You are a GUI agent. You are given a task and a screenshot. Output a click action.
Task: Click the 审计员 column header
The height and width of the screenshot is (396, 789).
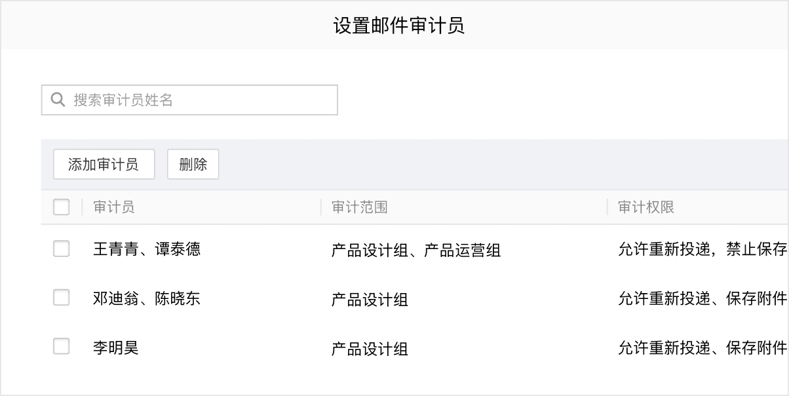point(114,207)
